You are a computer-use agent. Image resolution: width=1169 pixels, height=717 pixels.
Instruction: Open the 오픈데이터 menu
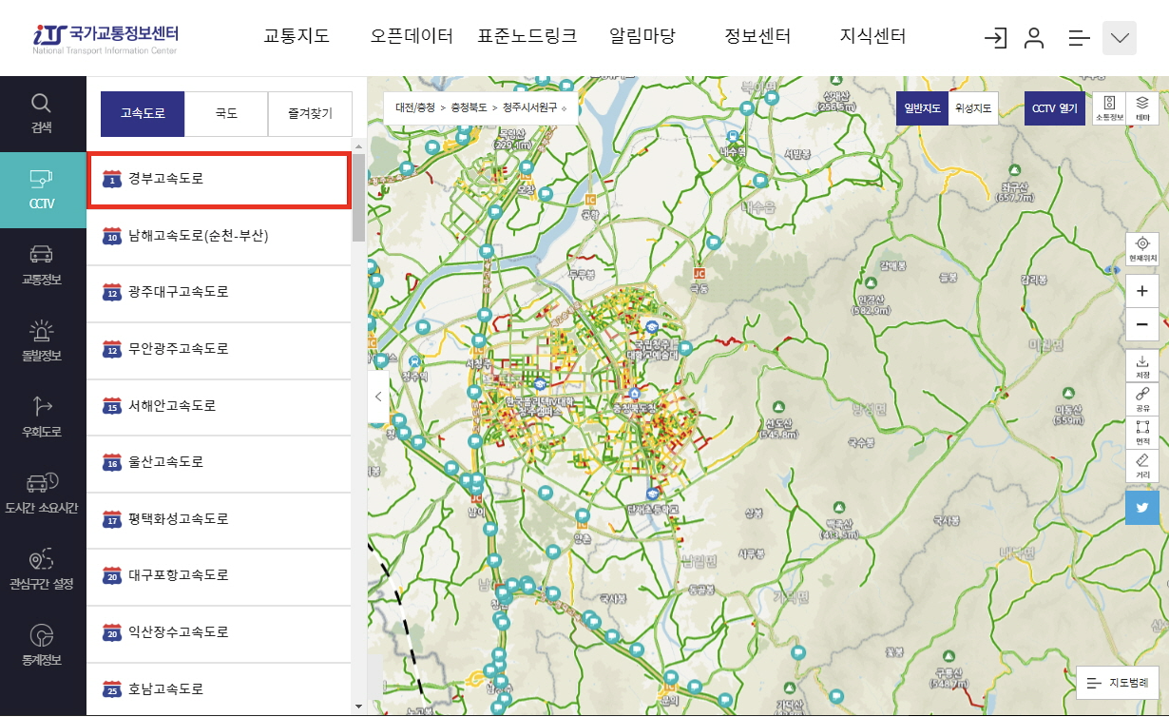pos(412,37)
